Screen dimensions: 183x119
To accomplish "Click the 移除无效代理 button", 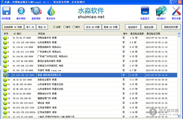I will pos(171,27).
